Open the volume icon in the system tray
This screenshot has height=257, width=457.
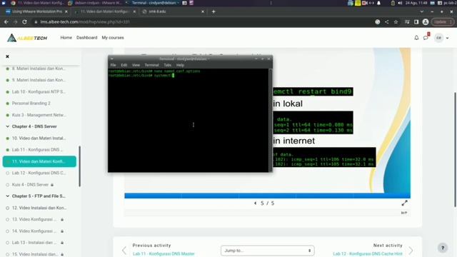(400, 3)
